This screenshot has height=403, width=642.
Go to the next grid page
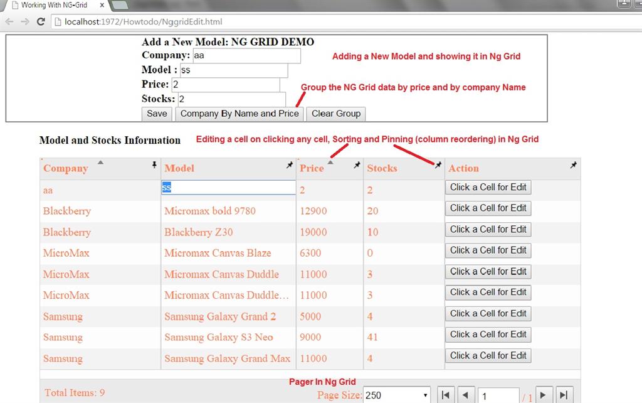(x=544, y=395)
